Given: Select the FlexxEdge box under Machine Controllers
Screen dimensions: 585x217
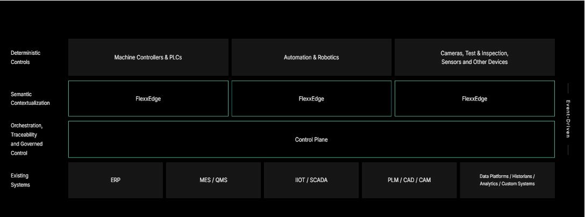Looking at the screenshot, I should click(148, 99).
